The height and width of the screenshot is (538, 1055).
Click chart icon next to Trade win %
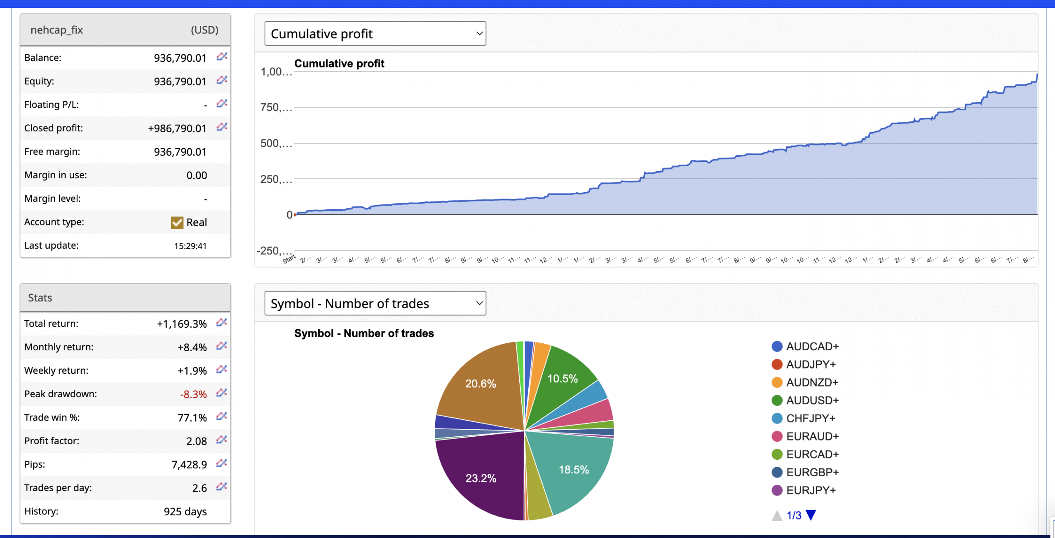pos(222,416)
